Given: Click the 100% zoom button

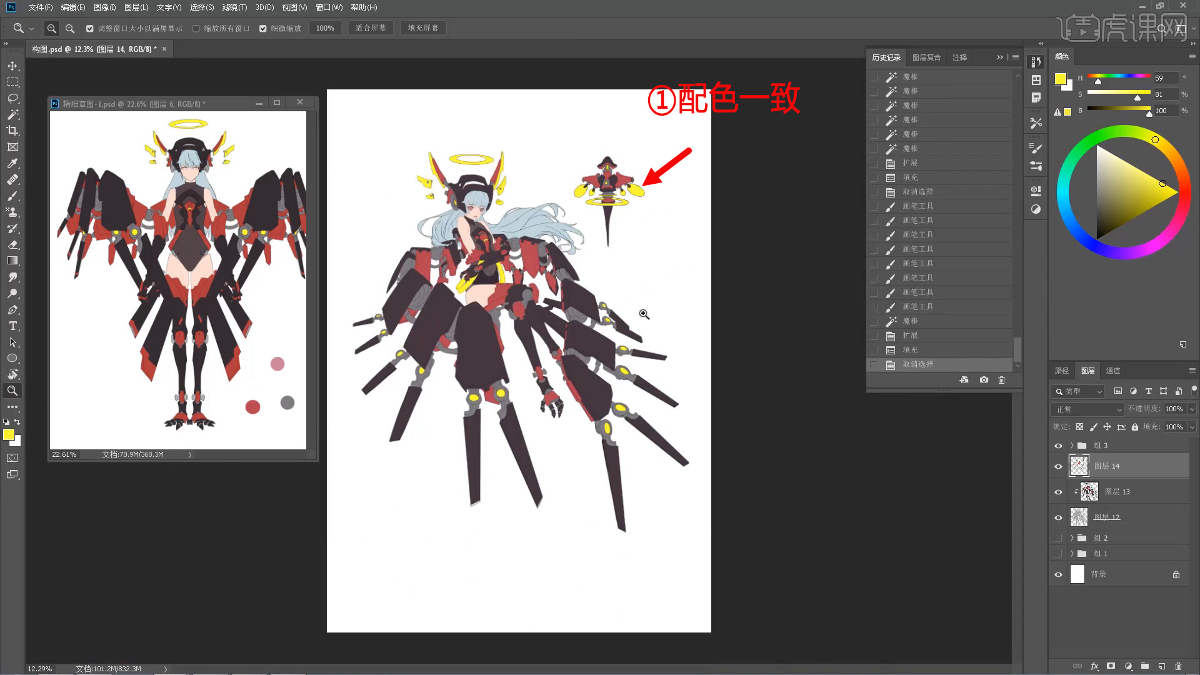Looking at the screenshot, I should click(x=325, y=28).
